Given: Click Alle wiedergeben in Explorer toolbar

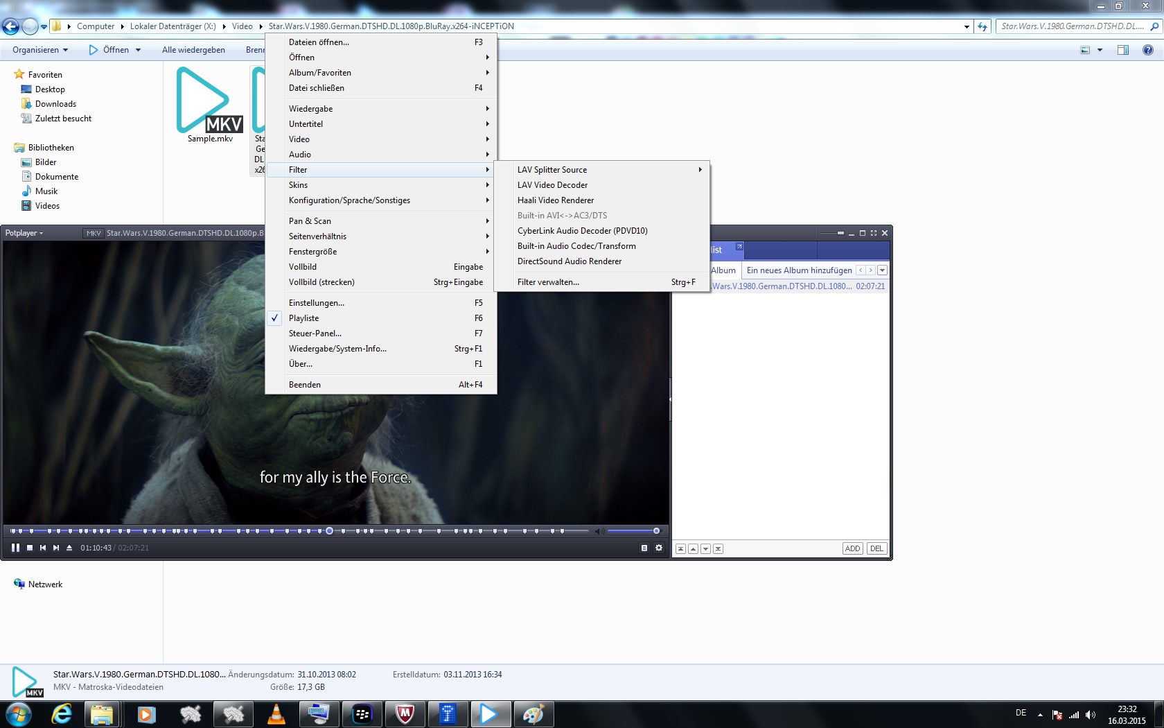Looking at the screenshot, I should point(193,50).
